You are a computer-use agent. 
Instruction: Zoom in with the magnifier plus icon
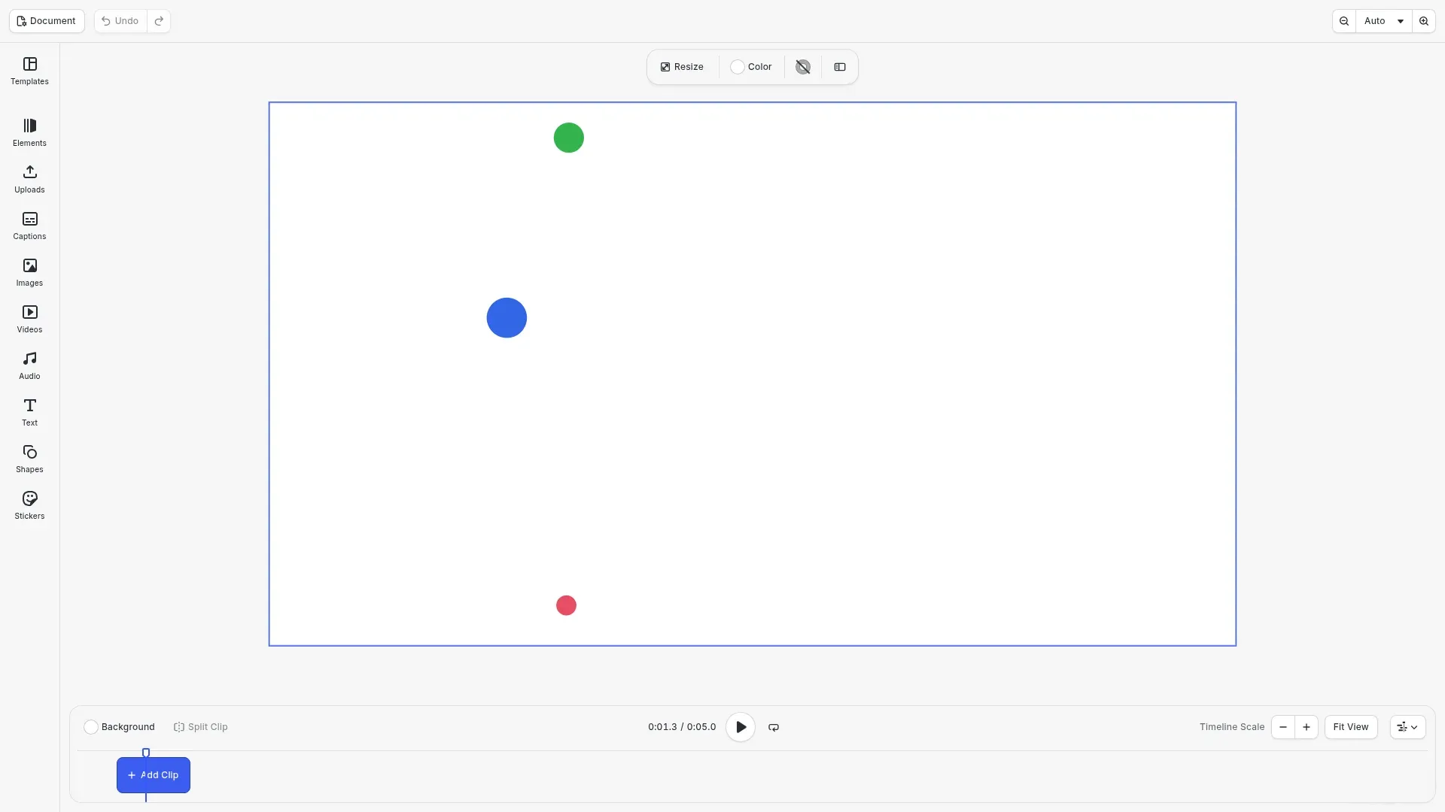point(1424,21)
